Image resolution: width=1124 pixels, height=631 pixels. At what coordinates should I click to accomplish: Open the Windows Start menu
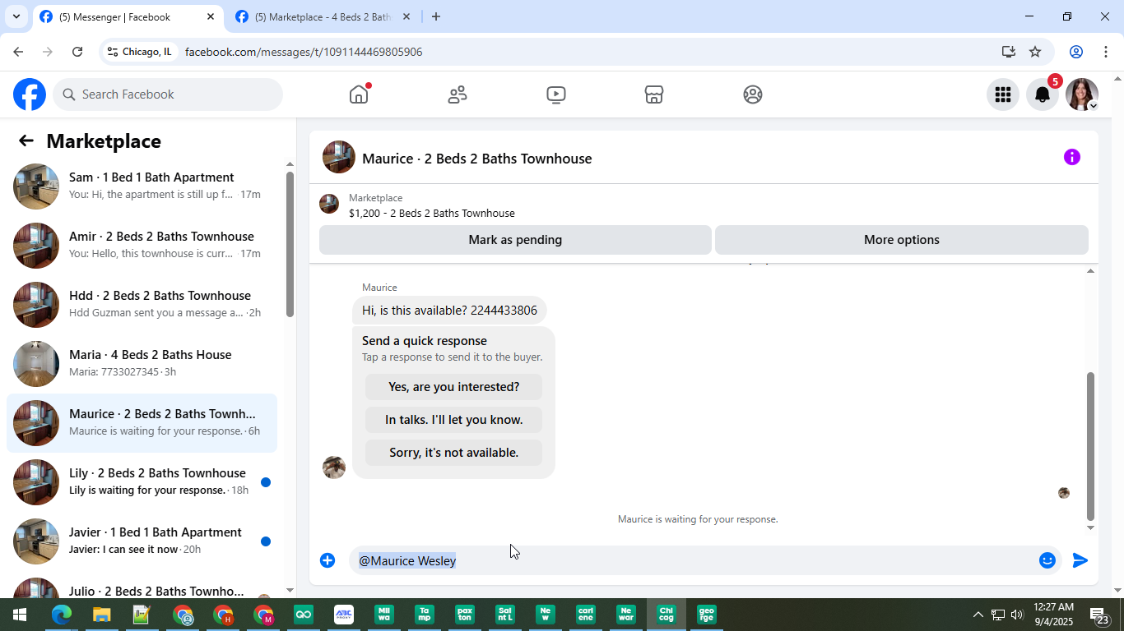pyautogui.click(x=19, y=615)
